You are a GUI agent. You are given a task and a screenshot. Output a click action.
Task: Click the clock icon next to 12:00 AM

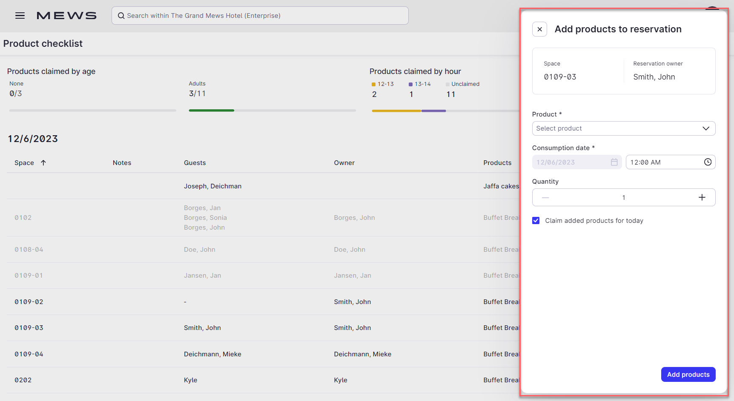pyautogui.click(x=708, y=162)
